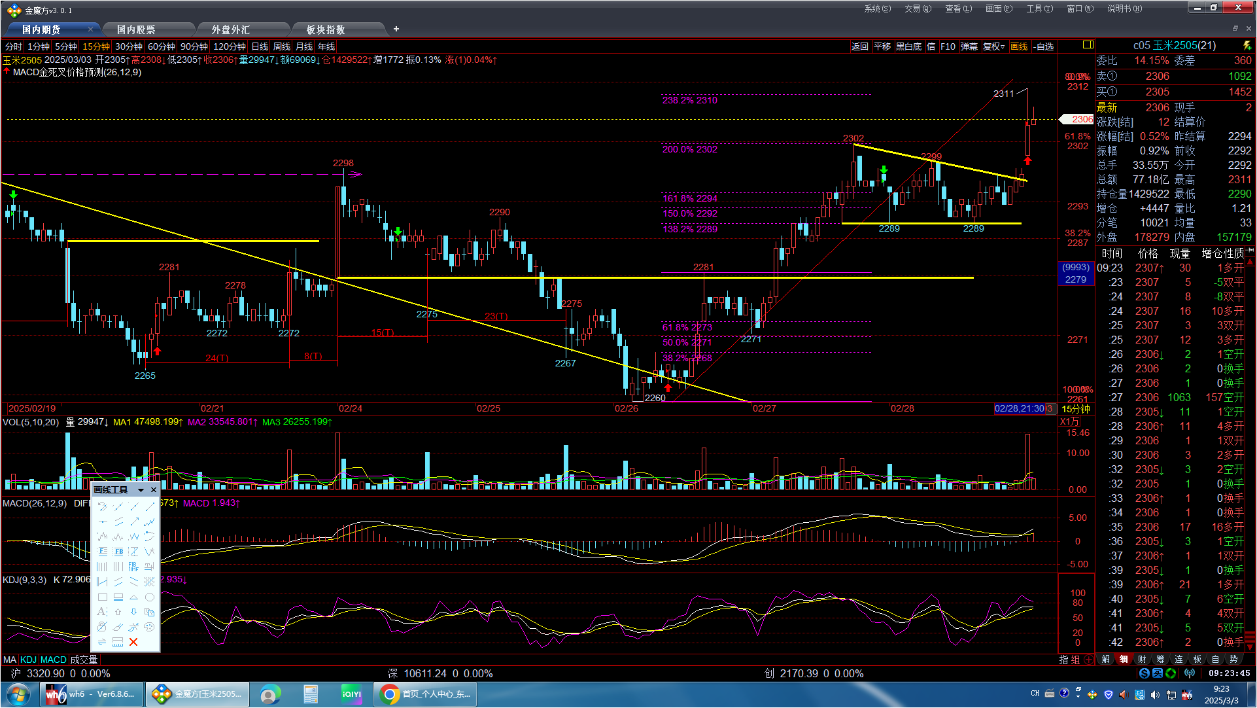The height and width of the screenshot is (708, 1257).
Task: Click the plus icon next to 指组
Action: [1089, 660]
